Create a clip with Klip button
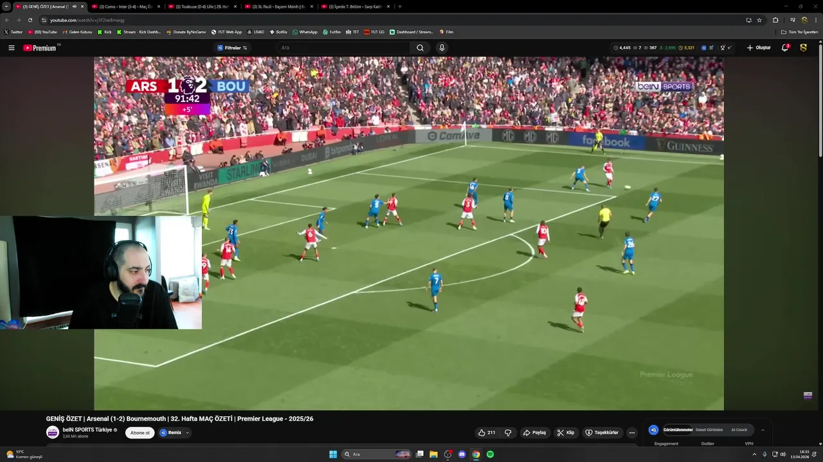Image resolution: width=823 pixels, height=462 pixels. pos(566,432)
